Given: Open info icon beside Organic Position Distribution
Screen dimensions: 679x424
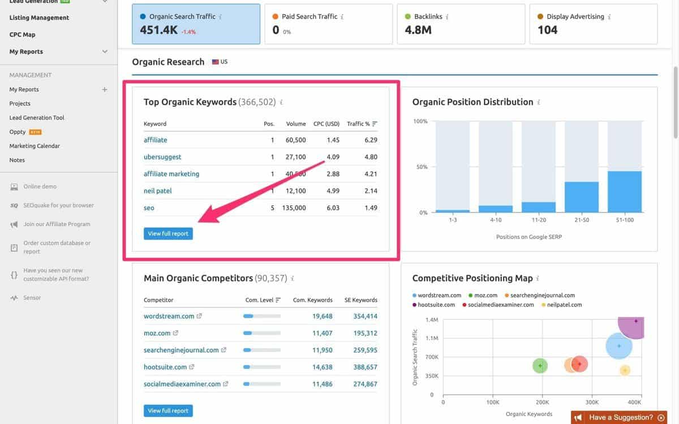Looking at the screenshot, I should point(539,102).
